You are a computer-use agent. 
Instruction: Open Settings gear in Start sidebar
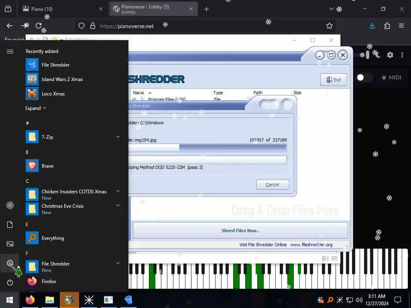(10, 263)
